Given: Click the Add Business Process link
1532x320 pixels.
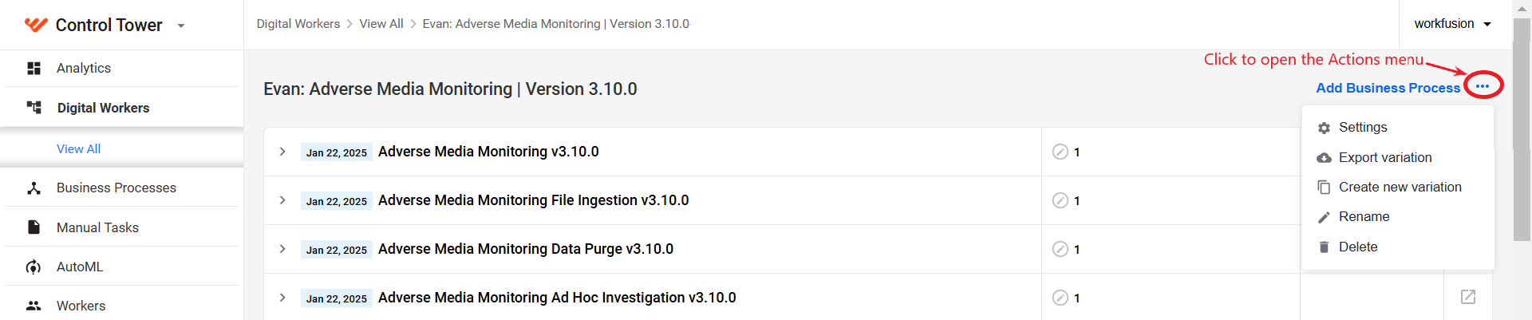Looking at the screenshot, I should point(1388,88).
